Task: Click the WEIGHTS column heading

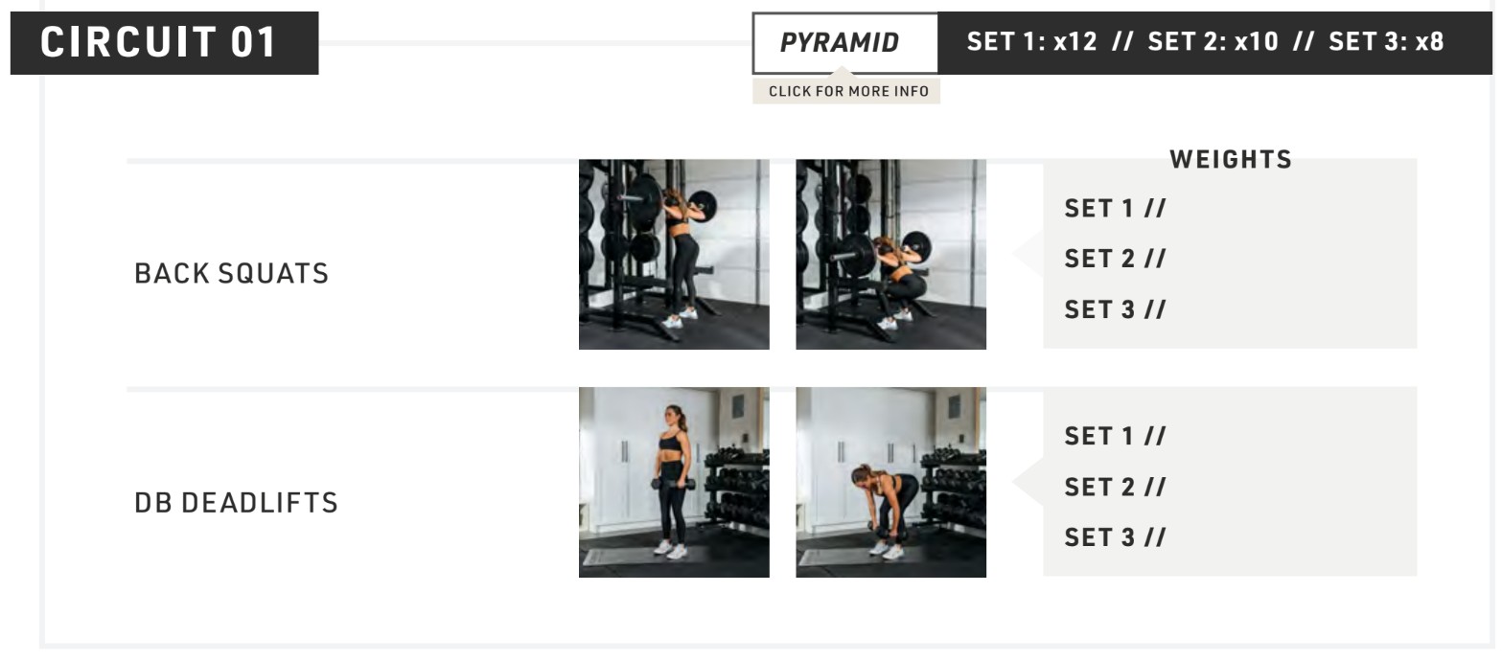Action: pyautogui.click(x=1231, y=160)
